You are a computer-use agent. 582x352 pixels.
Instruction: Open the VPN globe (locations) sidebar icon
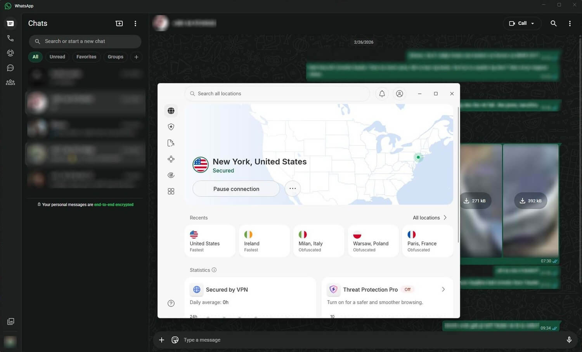tap(171, 111)
